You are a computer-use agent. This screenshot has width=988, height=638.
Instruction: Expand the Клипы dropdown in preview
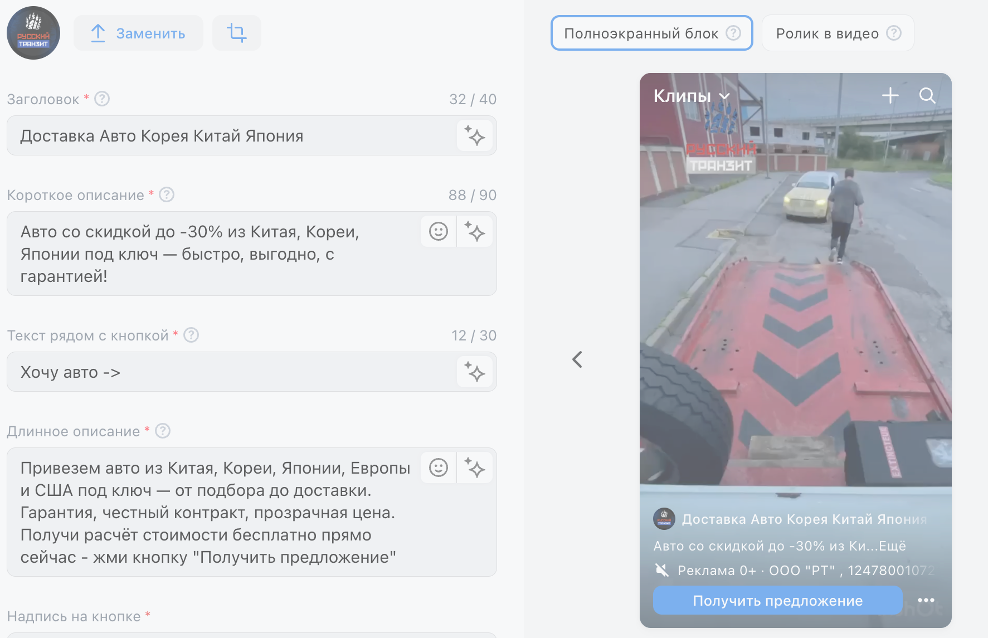(692, 96)
